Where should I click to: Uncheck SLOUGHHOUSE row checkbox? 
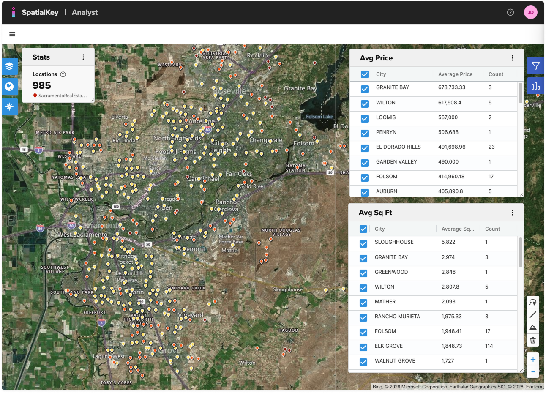(363, 244)
